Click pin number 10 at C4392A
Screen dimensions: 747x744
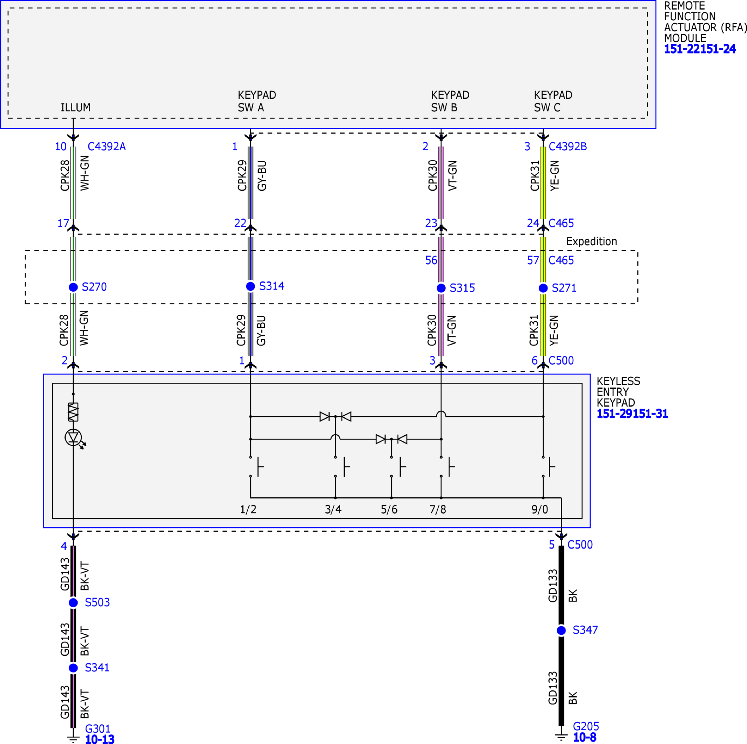(x=61, y=146)
